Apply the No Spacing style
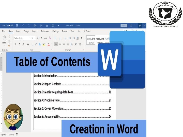 click(100, 40)
